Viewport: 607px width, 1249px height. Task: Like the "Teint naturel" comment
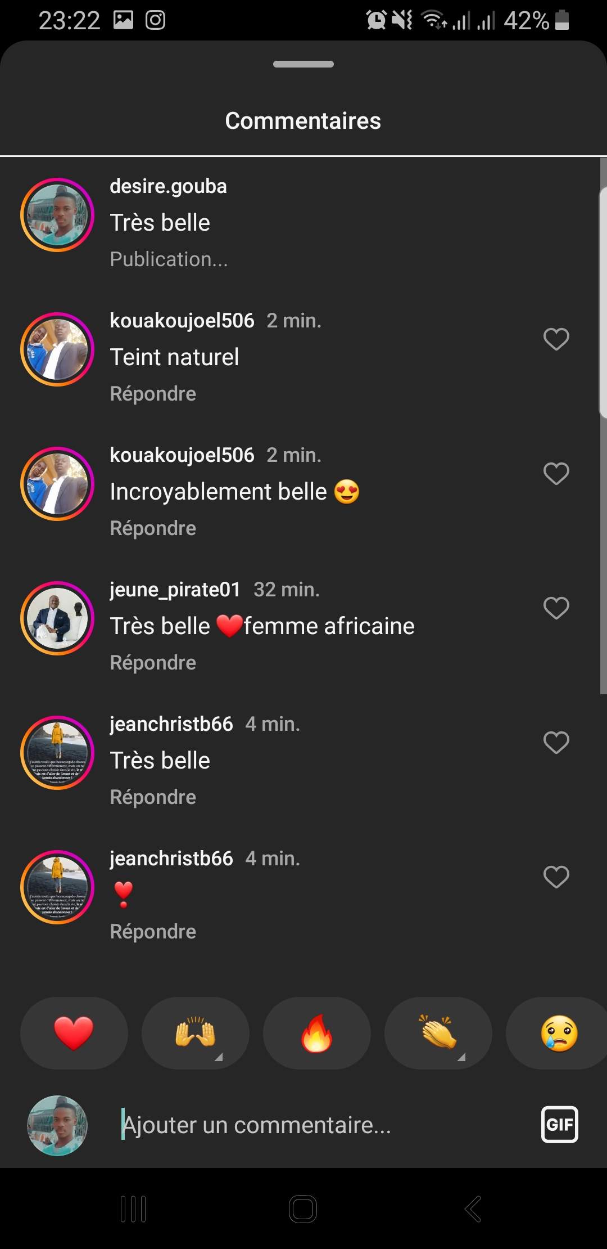pos(556,339)
